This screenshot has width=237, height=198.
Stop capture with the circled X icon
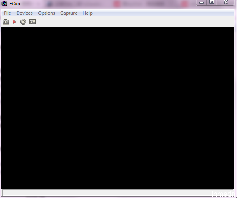coord(23,22)
